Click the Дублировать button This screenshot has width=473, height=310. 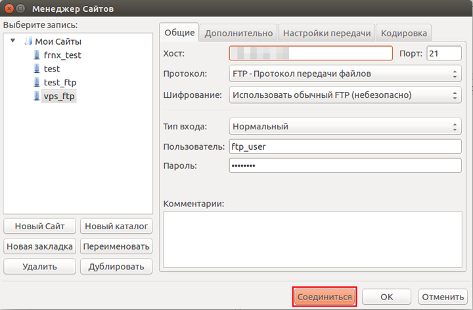(x=116, y=267)
